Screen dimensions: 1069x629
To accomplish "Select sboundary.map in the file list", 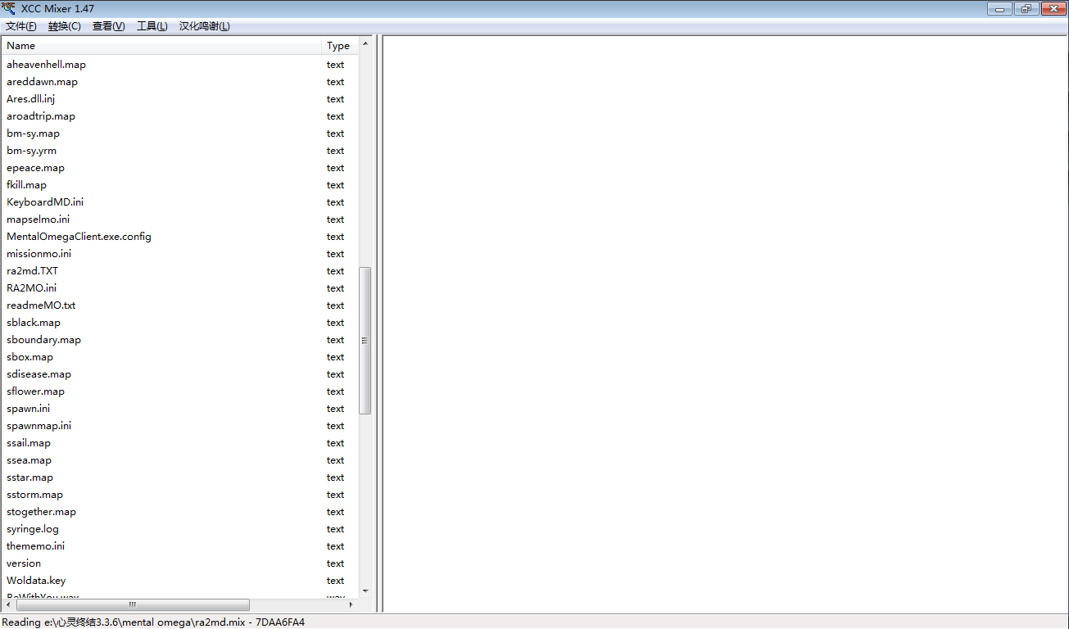I will click(43, 340).
